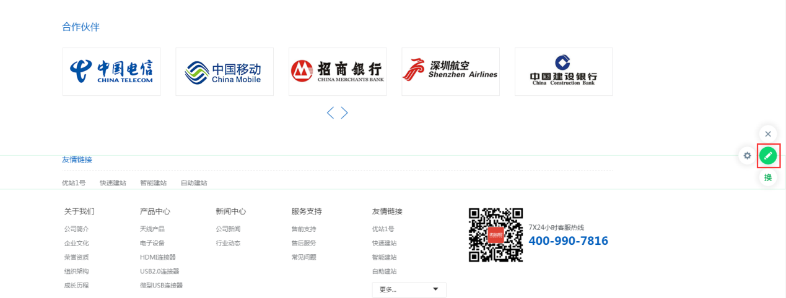
Task: Open 优站1号 in the top link row
Action: coord(74,183)
